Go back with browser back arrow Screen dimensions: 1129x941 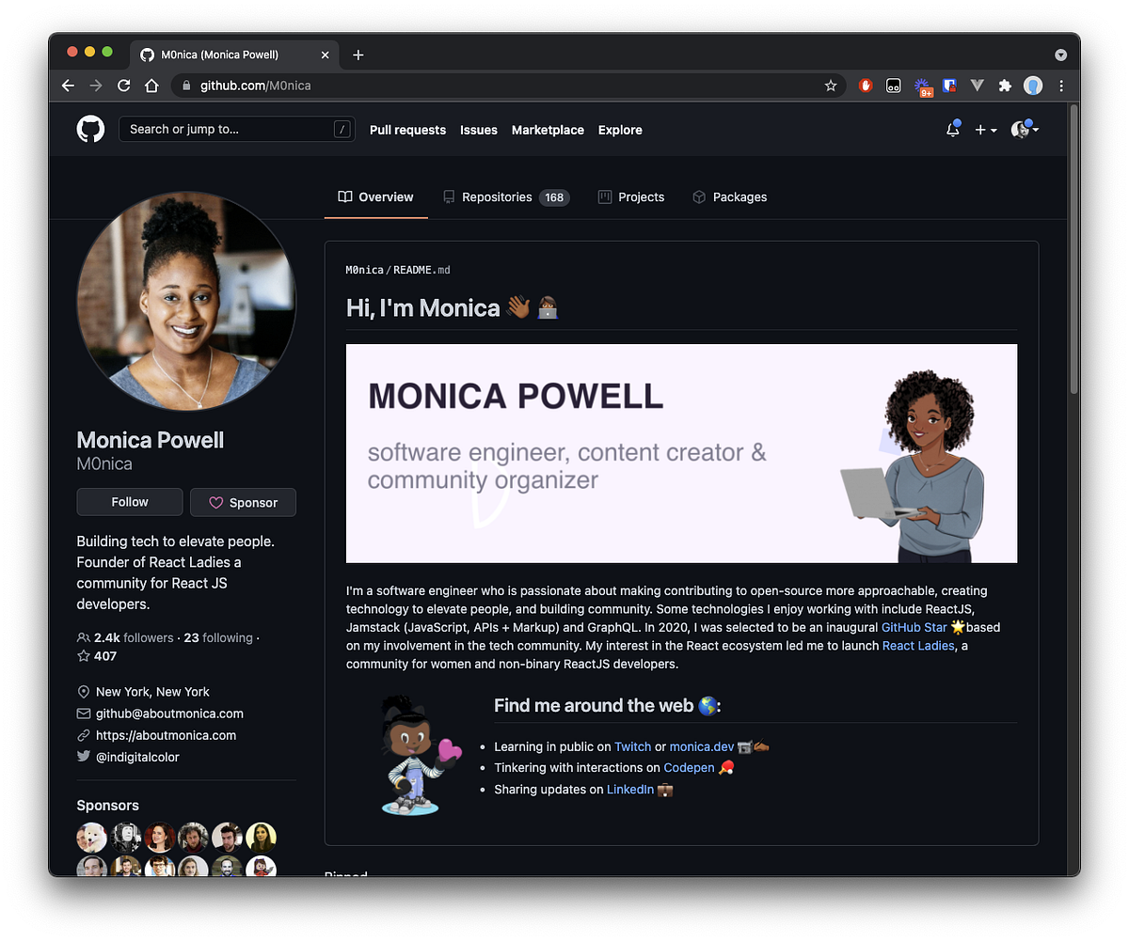[x=68, y=86]
